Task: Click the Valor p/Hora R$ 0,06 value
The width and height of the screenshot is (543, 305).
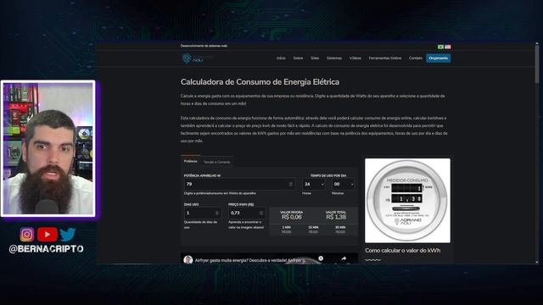Action: click(292, 217)
